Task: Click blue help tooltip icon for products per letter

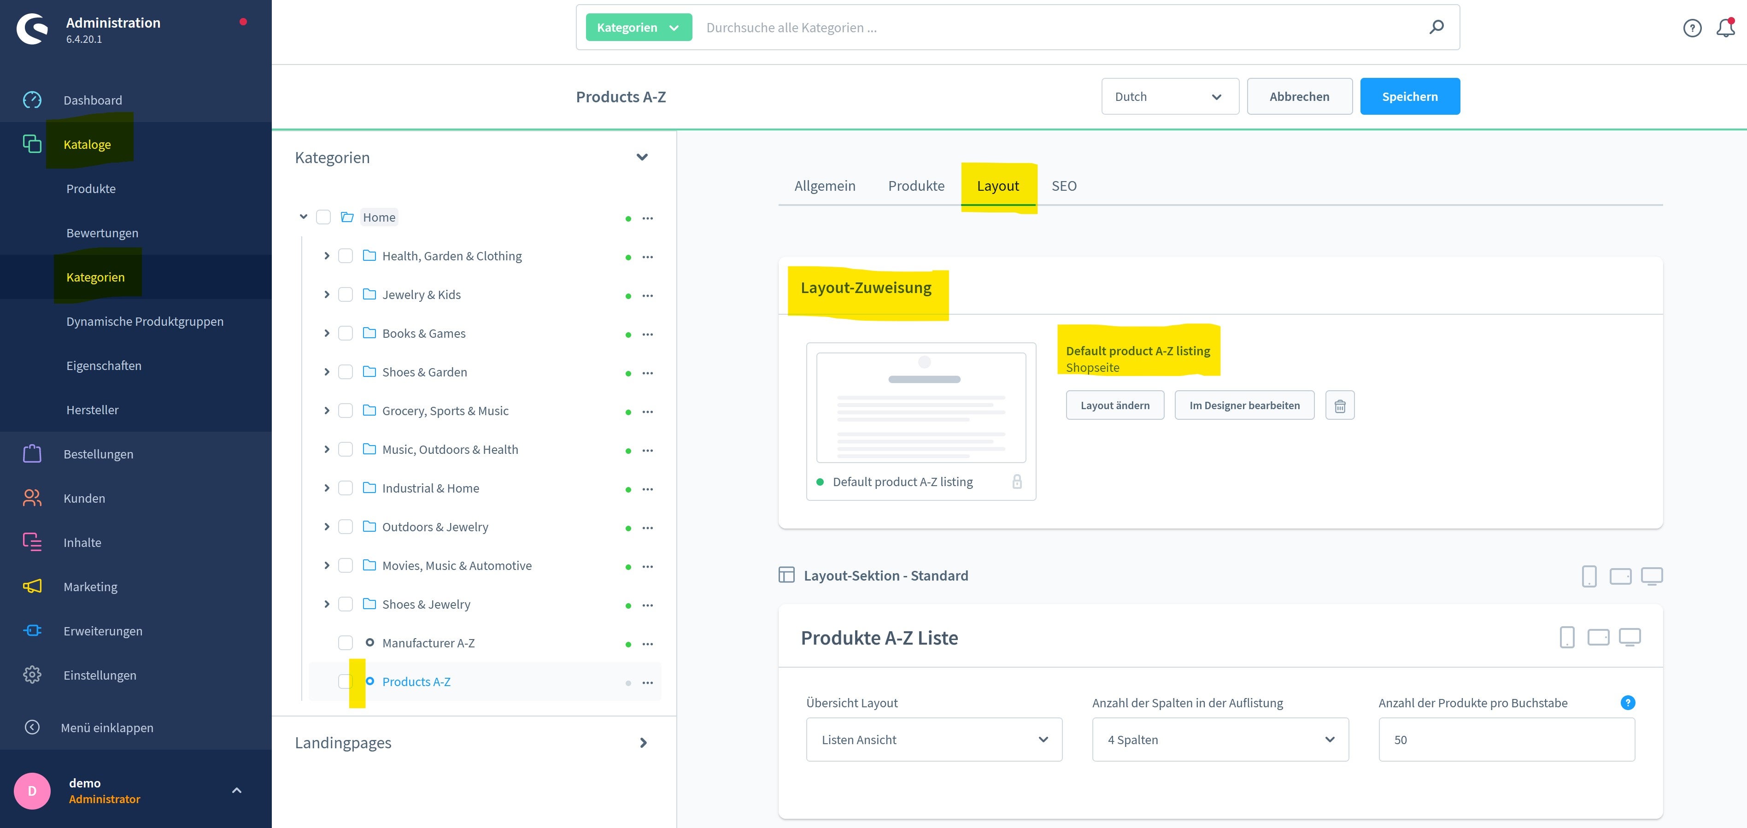Action: click(1627, 703)
